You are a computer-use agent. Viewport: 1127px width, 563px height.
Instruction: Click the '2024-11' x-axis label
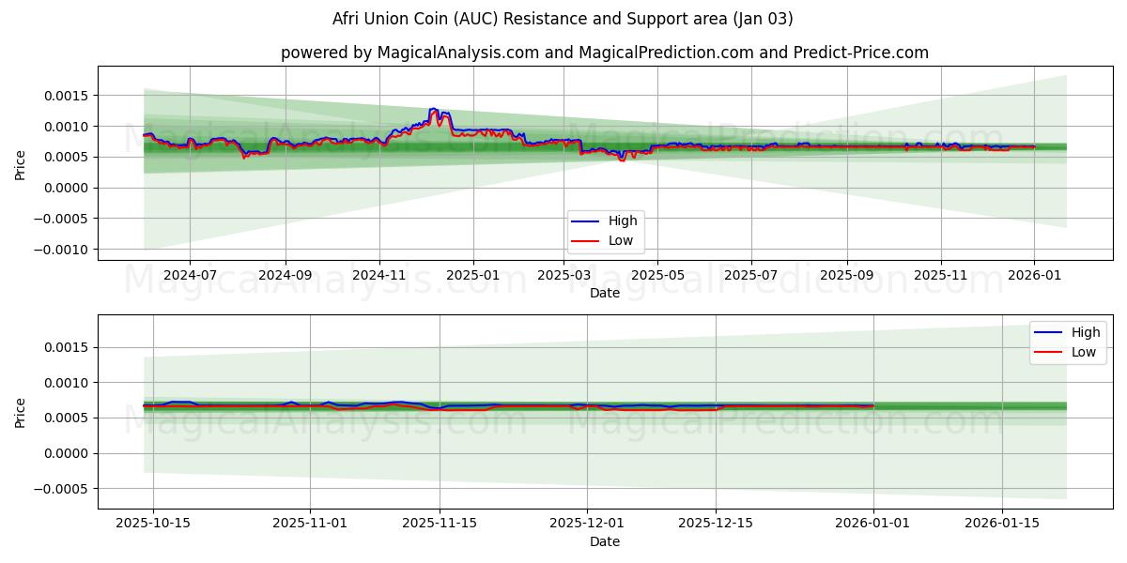coord(379,275)
